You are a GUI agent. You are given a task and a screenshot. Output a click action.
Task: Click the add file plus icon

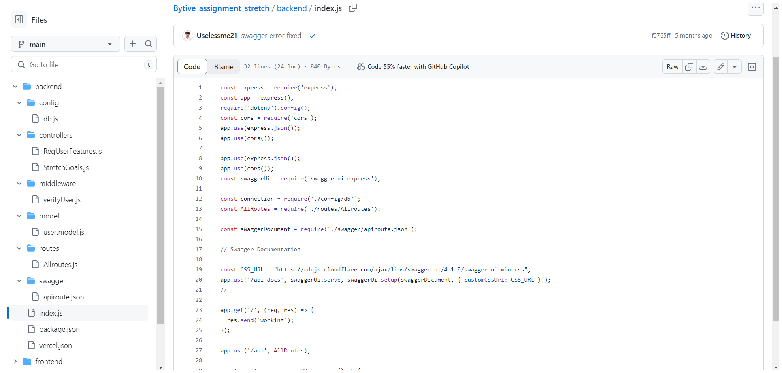pos(132,44)
